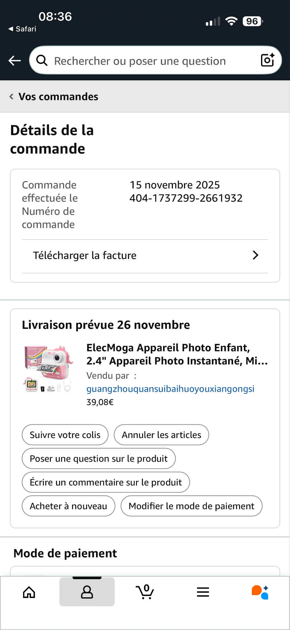Expand Télécharger la facture chevron
This screenshot has height=630, width=290.
tap(255, 255)
